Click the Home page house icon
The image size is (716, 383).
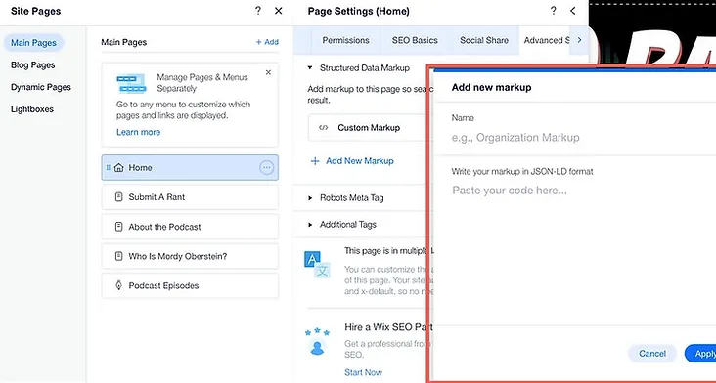pos(118,168)
